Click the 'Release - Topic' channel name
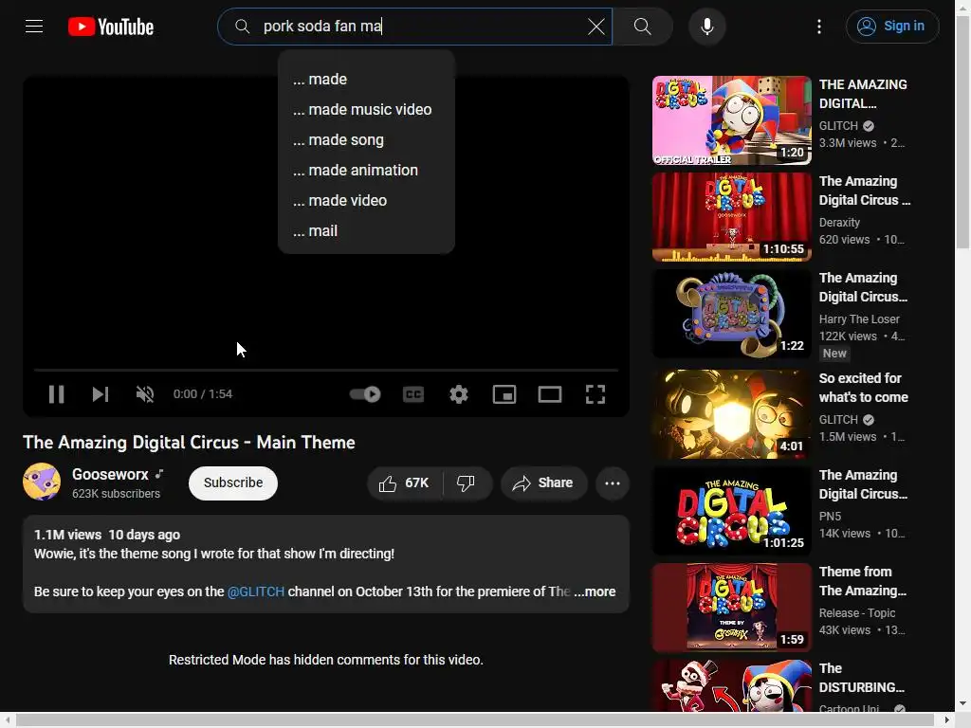 tap(857, 613)
